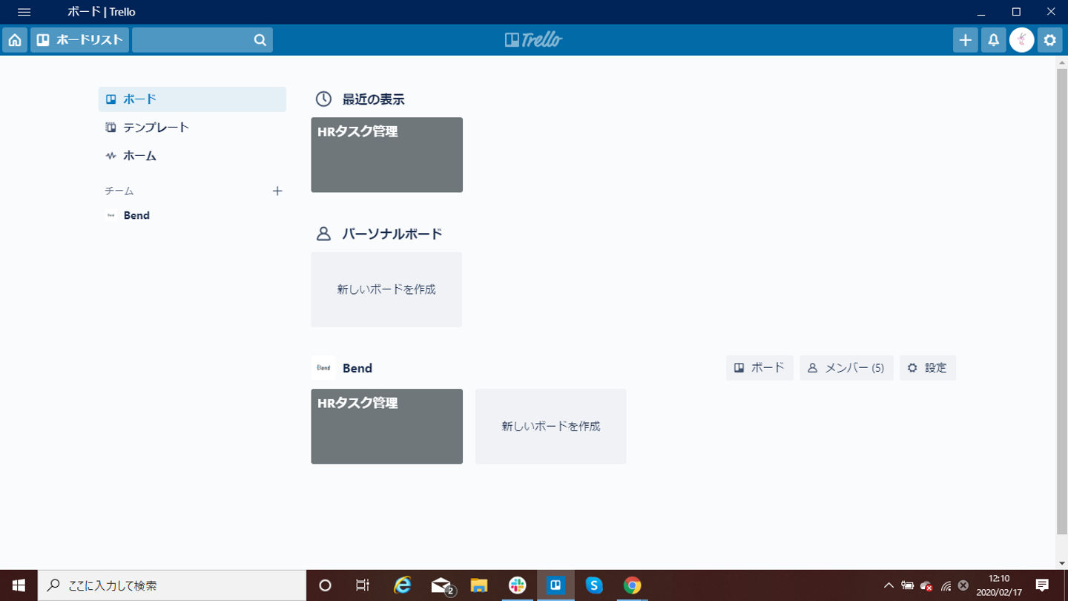Screen dimensions: 1068x601
Task: Click the Trello logo in the header
Action: pos(533,39)
